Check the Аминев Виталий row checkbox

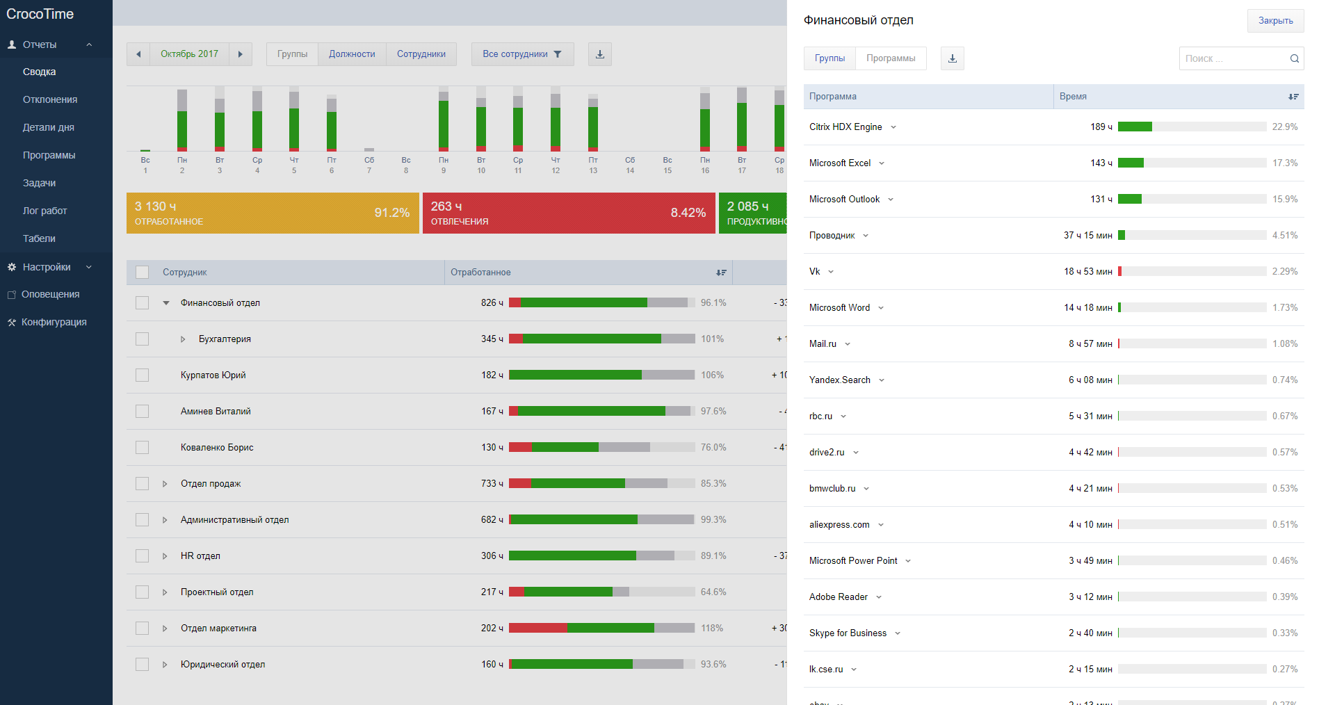pyautogui.click(x=143, y=412)
